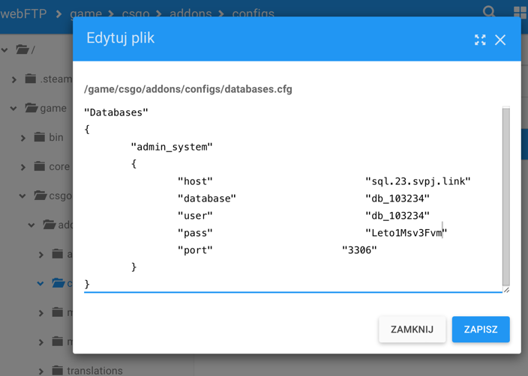Click the root folder icon in tree
528x376 pixels.
(x=23, y=49)
